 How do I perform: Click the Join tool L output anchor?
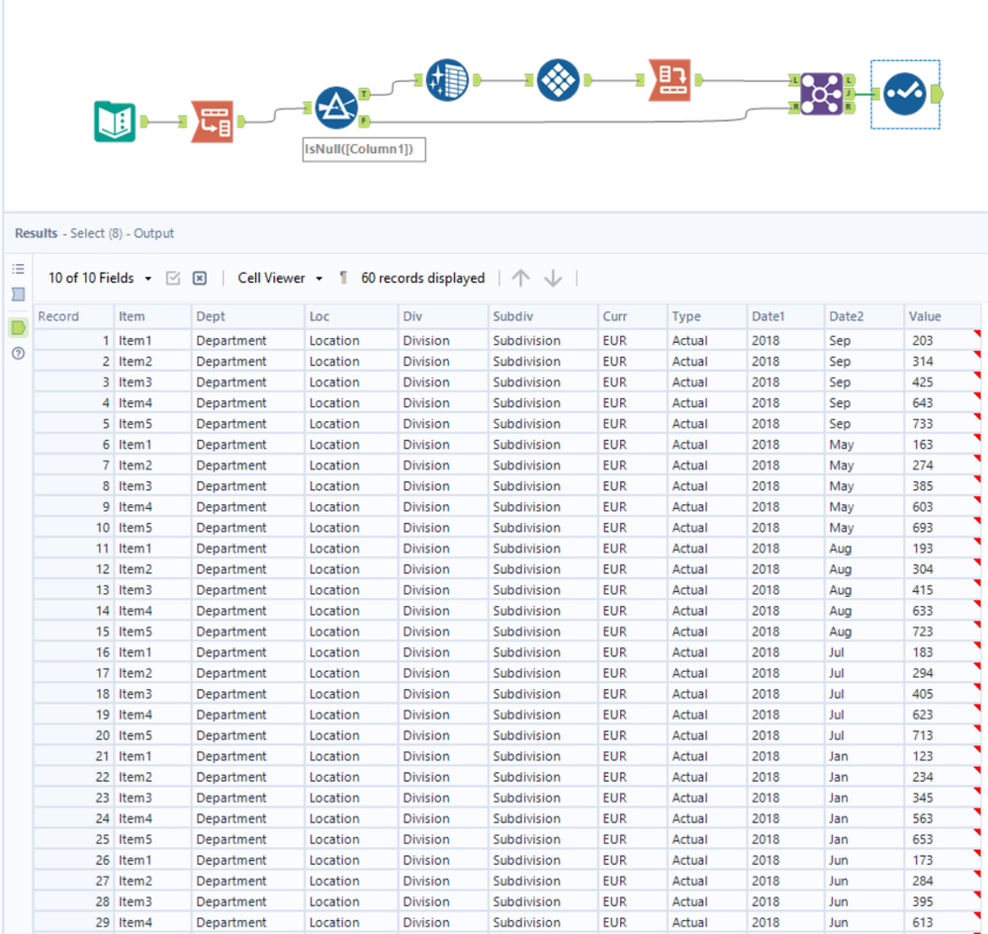coord(850,80)
